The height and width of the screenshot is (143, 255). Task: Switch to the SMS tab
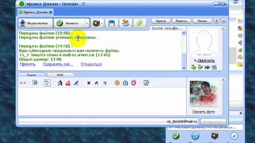click(60, 75)
